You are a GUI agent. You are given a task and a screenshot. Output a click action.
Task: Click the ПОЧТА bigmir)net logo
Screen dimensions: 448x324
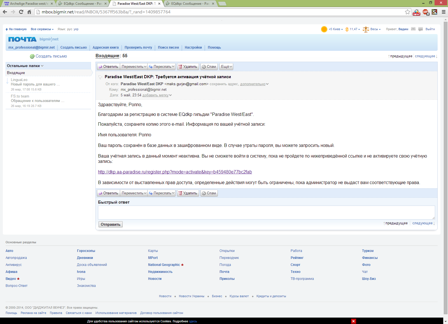33,39
